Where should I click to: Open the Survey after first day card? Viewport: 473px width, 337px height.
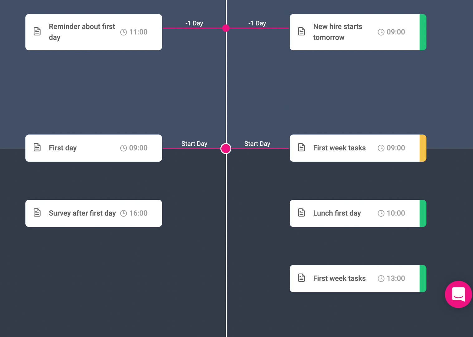(94, 213)
